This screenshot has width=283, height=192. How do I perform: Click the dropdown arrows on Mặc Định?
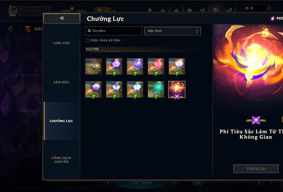[197, 31]
